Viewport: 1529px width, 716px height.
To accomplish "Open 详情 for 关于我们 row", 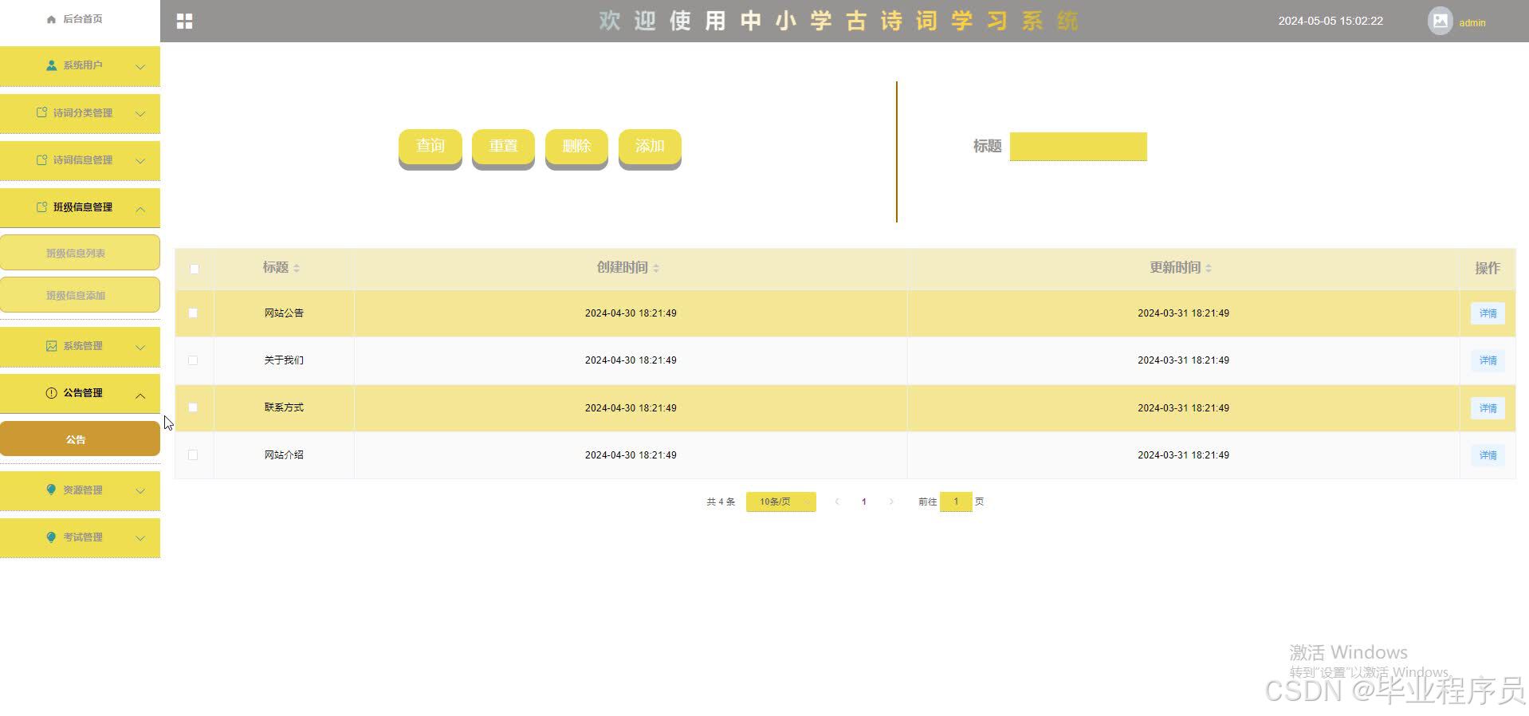I will 1488,360.
